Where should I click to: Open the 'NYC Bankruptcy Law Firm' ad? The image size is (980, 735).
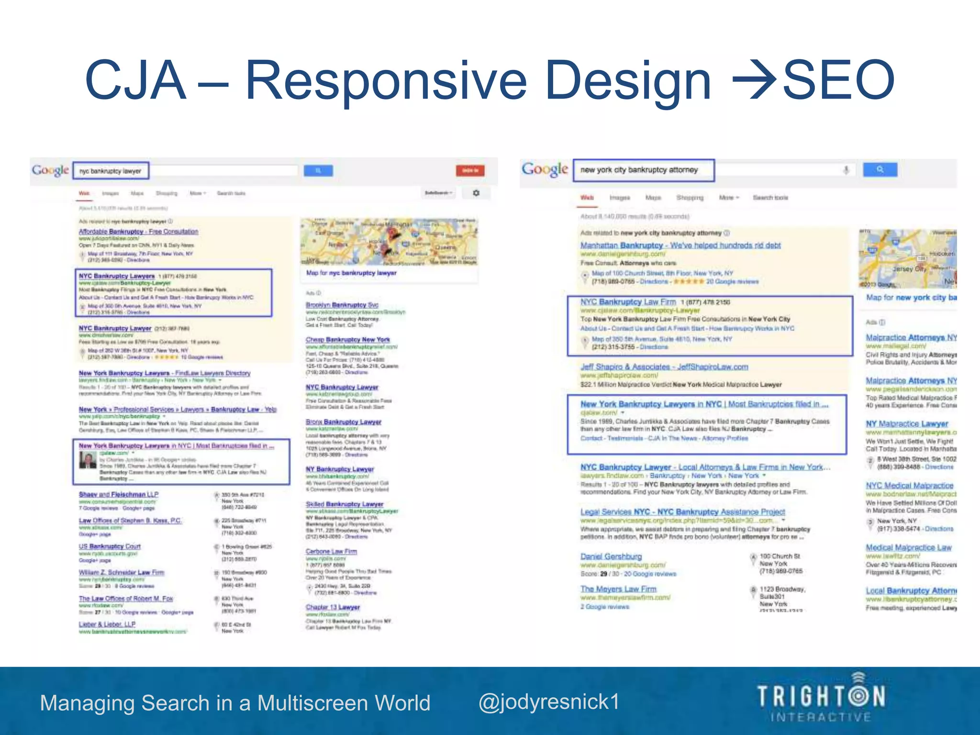click(x=628, y=302)
